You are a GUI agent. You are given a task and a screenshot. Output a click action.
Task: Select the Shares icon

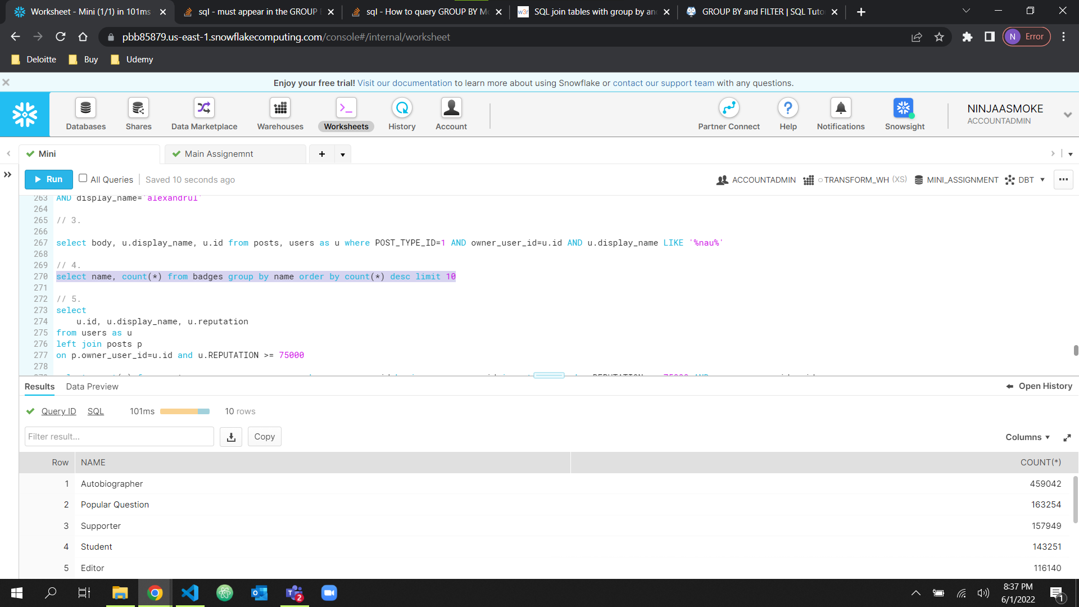coord(138,114)
